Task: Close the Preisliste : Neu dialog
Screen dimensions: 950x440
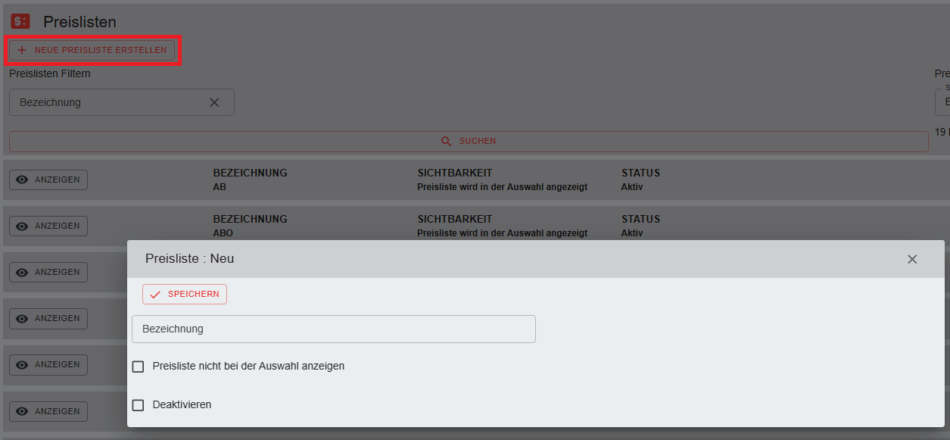Action: [912, 259]
